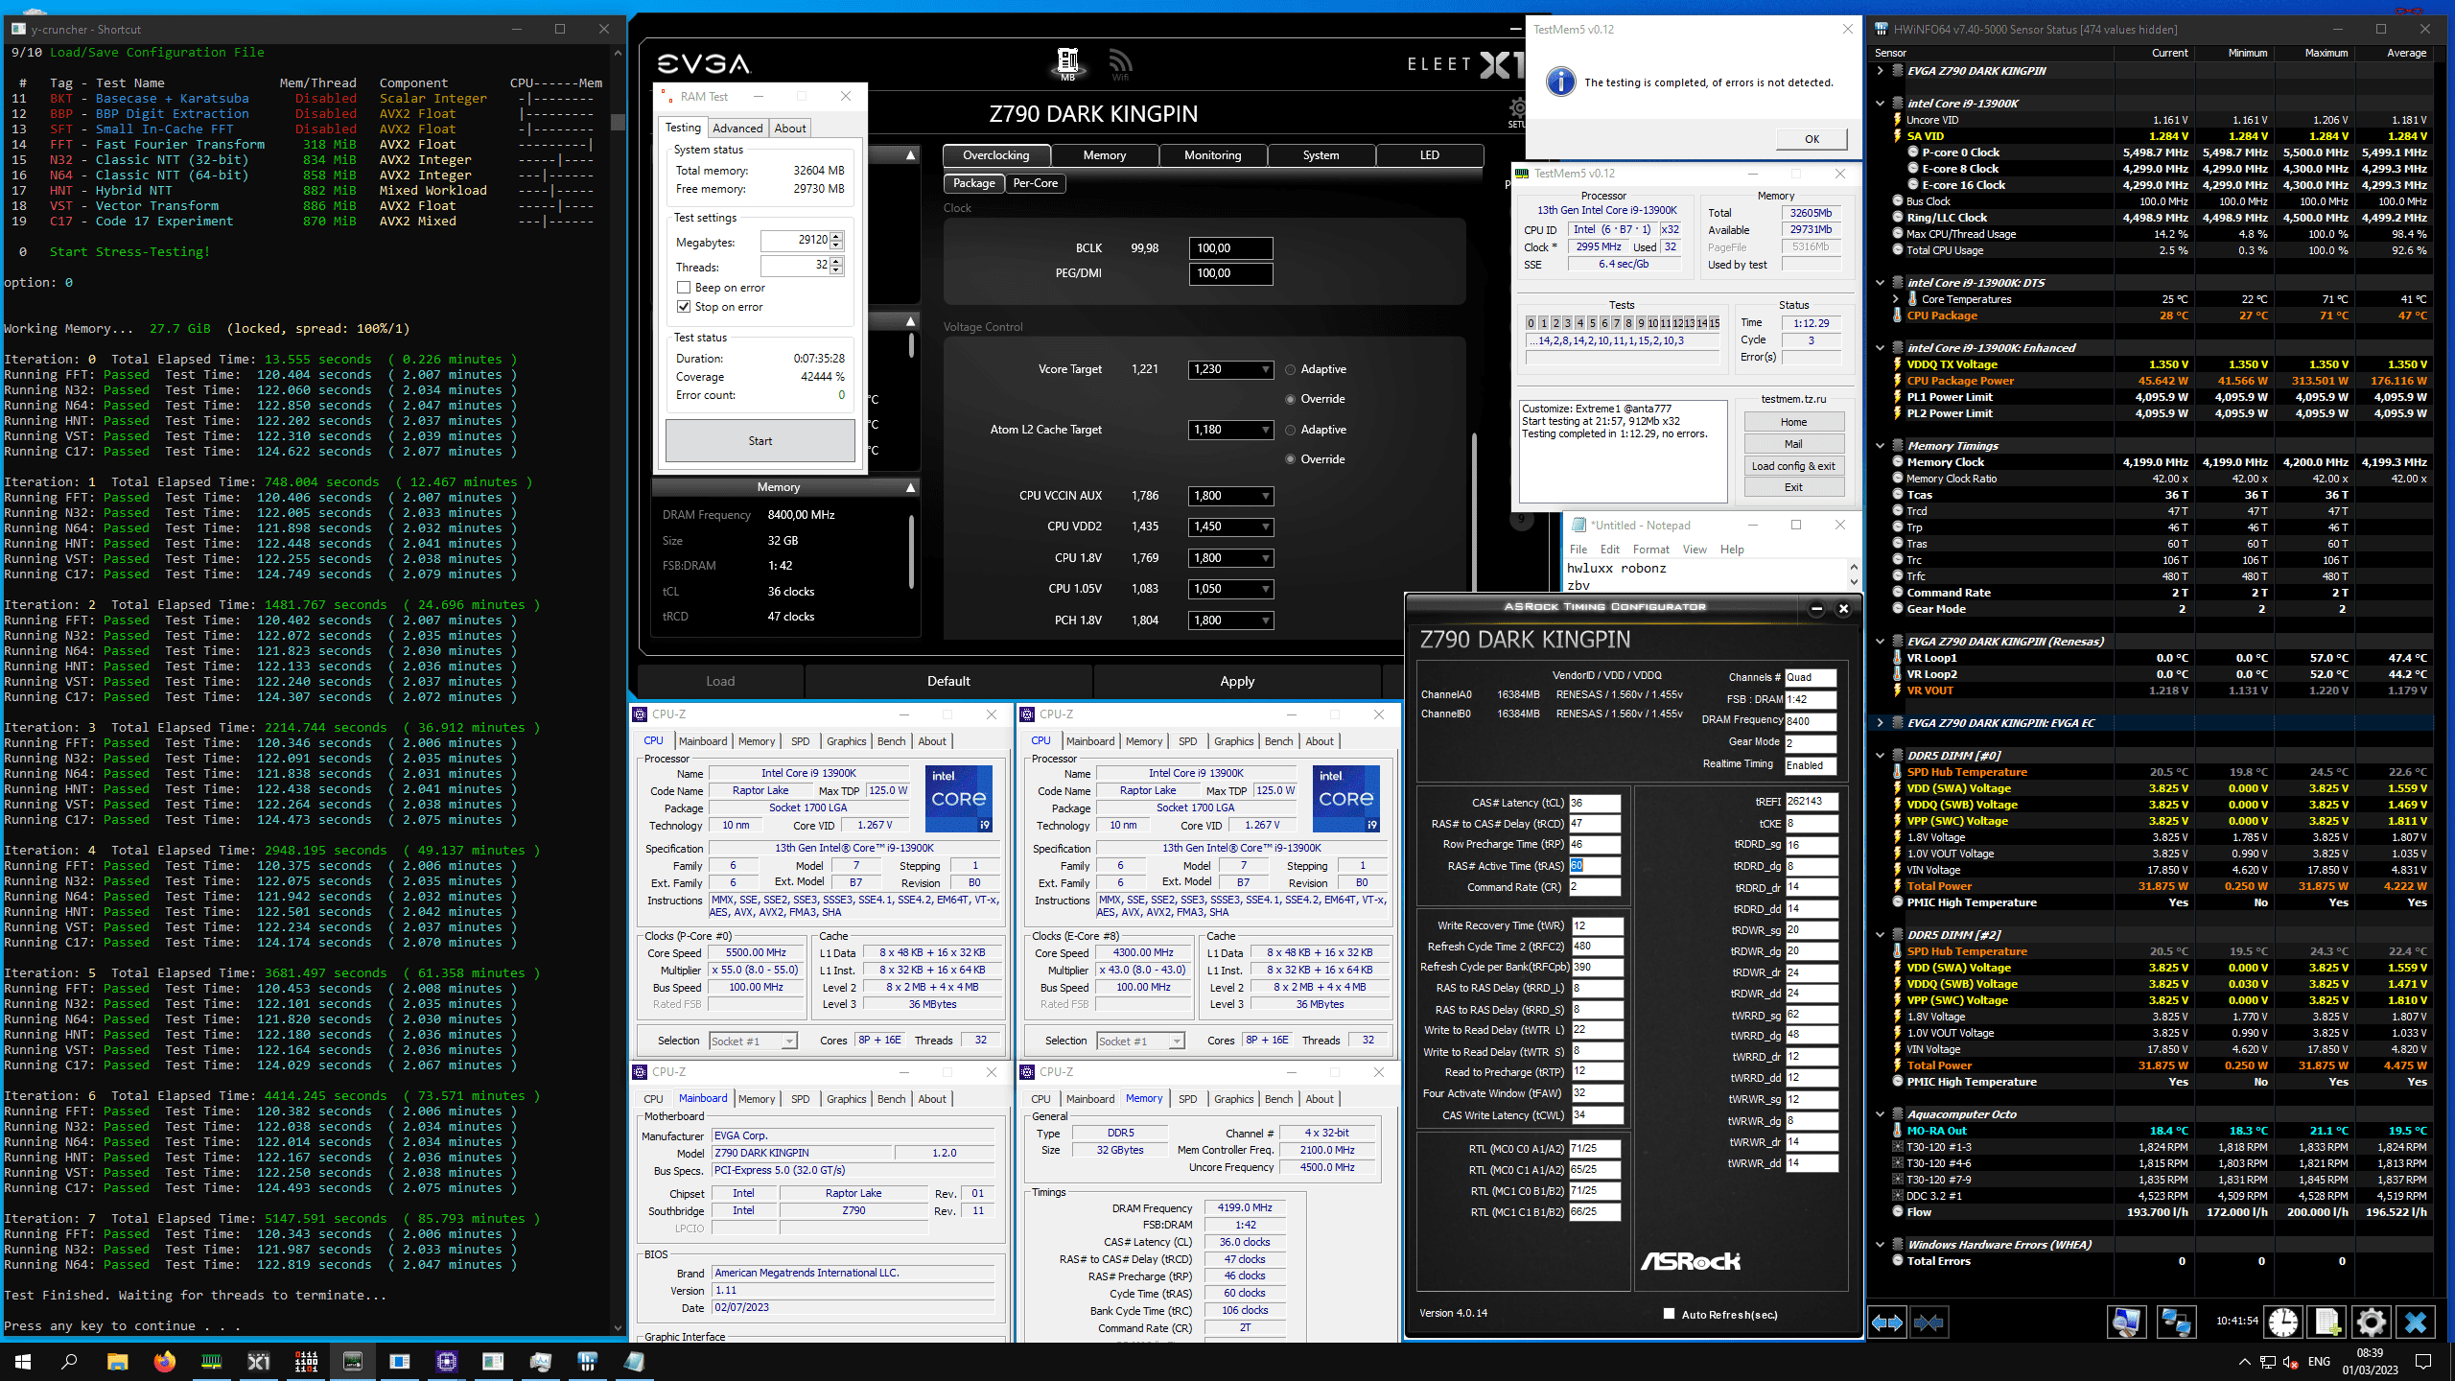Screen dimensions: 2455x1381
Task: Click RAM stick icon on taskbar
Action: [x=211, y=1361]
